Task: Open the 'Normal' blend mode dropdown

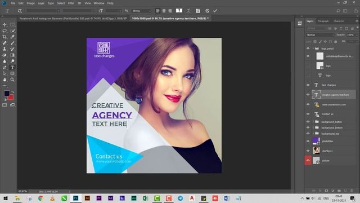Action: [x=320, y=35]
